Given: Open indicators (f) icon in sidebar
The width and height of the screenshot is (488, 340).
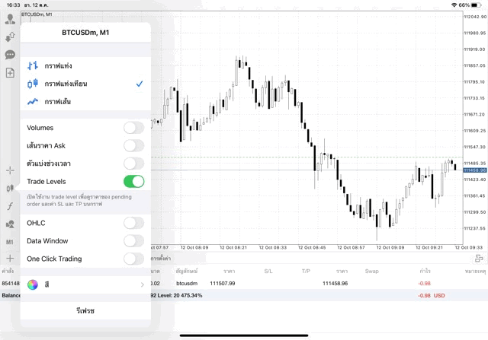Looking at the screenshot, I should click(10, 206).
